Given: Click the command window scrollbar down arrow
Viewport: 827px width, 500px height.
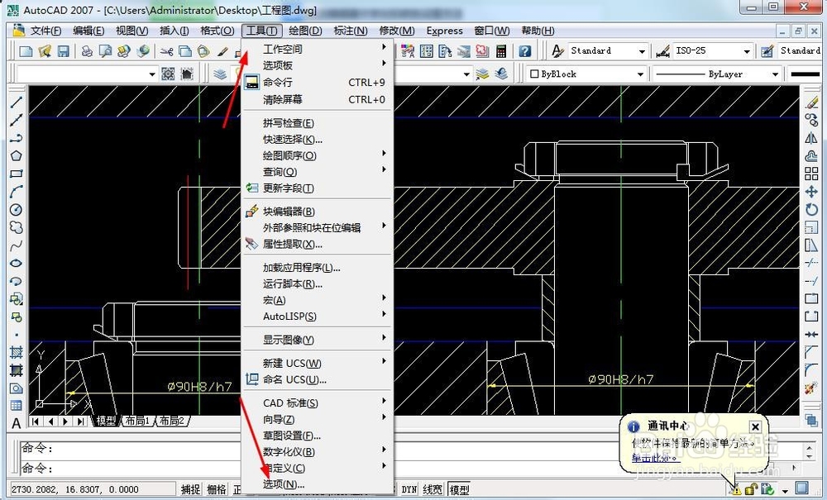Looking at the screenshot, I should click(x=810, y=456).
